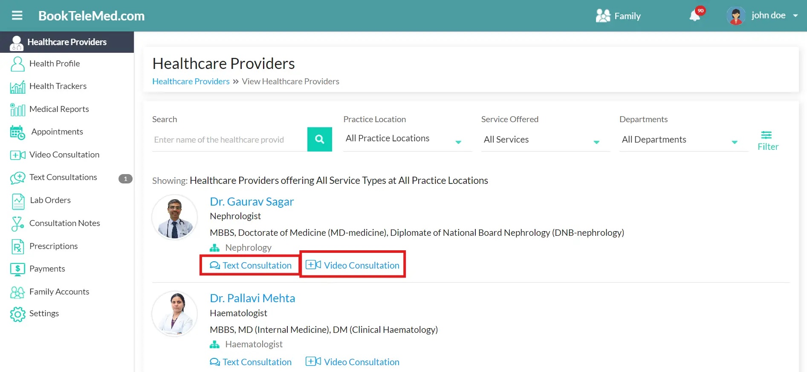Open the All Services dropdown
The image size is (807, 372).
[x=545, y=140]
